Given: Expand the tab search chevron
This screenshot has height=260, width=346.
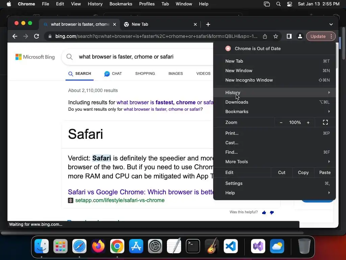Looking at the screenshot, I should tap(331, 24).
